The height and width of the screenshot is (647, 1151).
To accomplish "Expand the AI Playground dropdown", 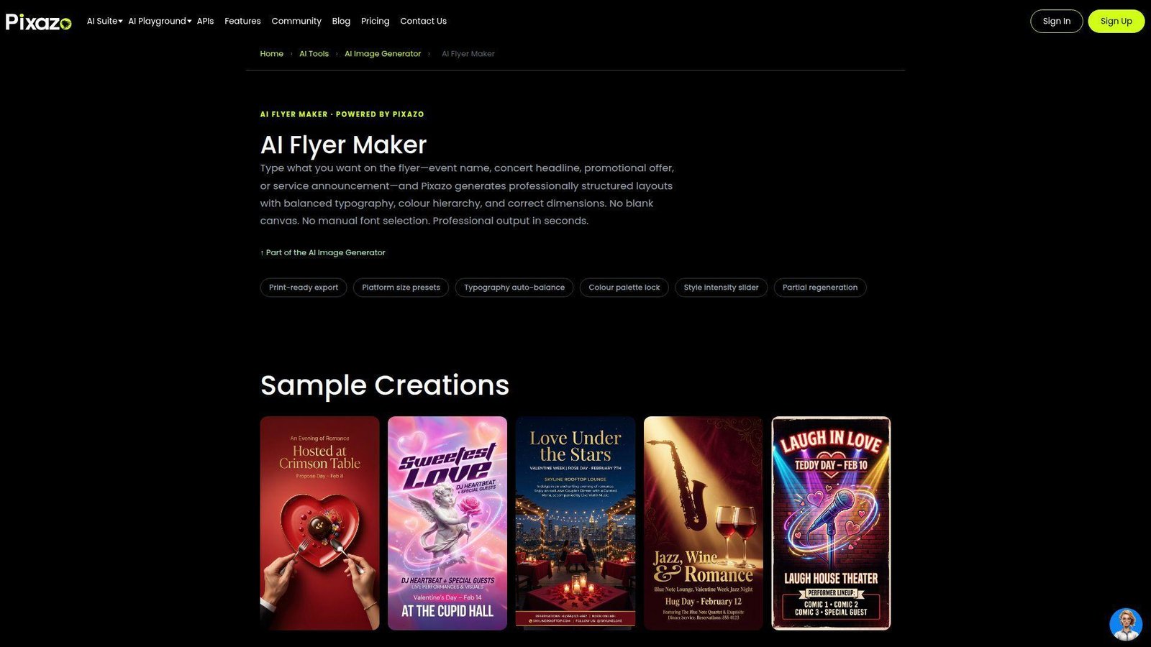I will point(160,21).
